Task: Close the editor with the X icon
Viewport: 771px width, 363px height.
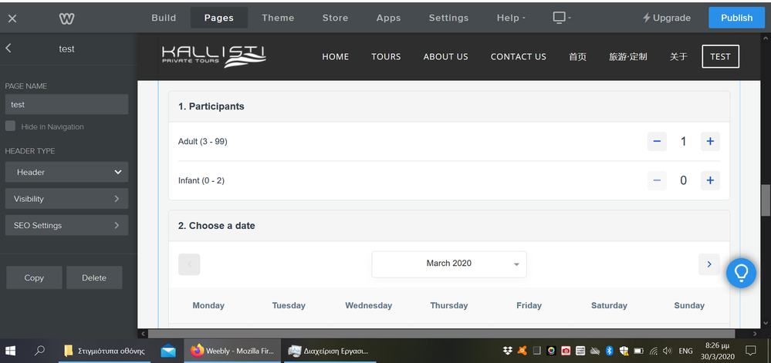Action: point(12,18)
